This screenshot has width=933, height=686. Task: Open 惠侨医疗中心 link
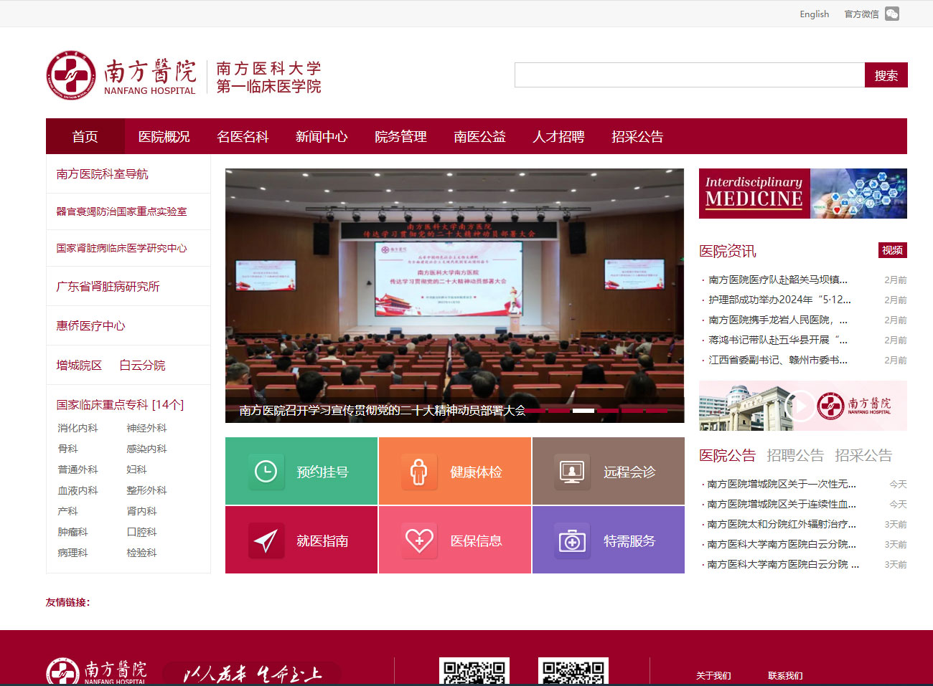91,325
